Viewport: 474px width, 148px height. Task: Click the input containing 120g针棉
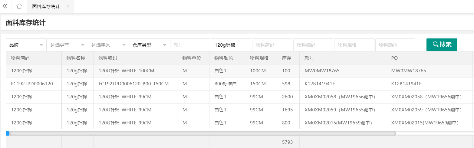point(231,45)
